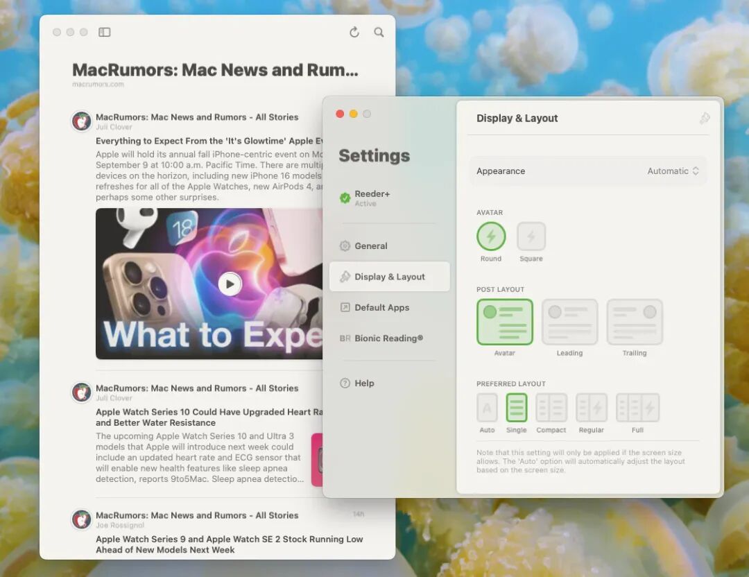Screen dimensions: 749x577
Task: Click the pink thumbnail on Watch Series 10 story
Action: click(317, 460)
